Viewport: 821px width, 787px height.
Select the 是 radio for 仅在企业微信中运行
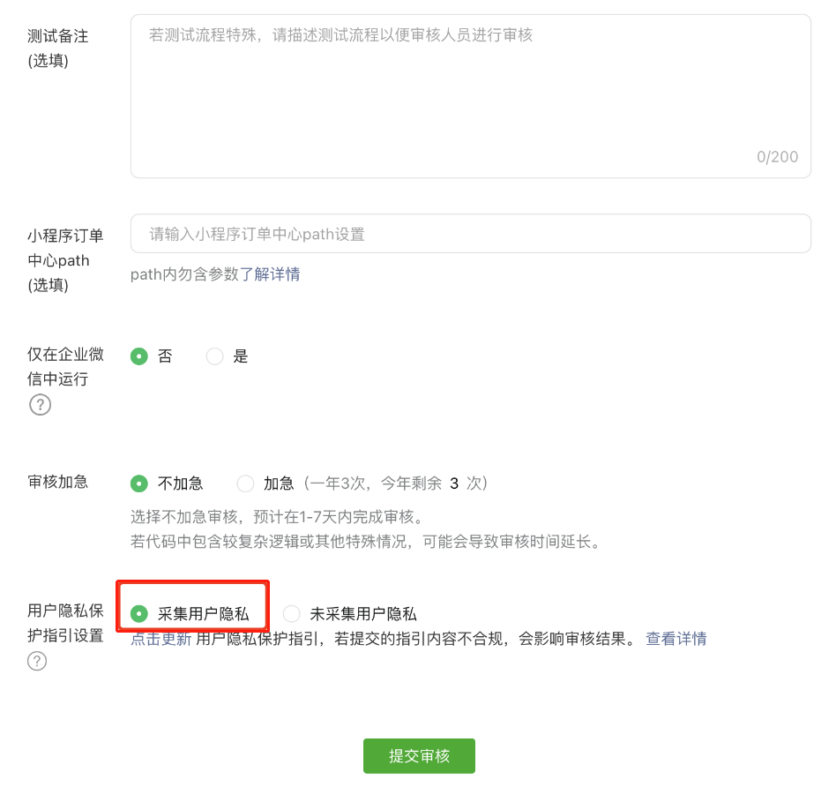214,356
